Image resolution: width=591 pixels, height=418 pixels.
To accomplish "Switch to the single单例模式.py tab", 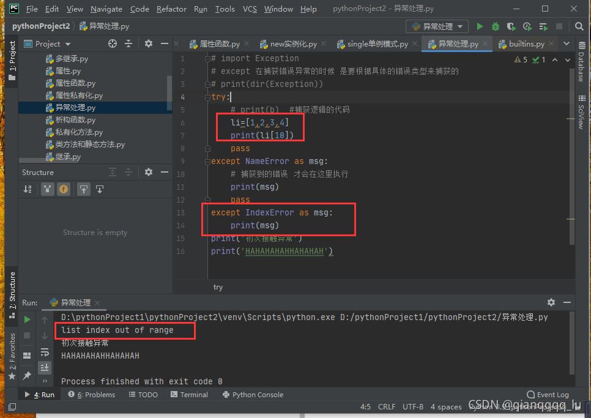I will (377, 44).
